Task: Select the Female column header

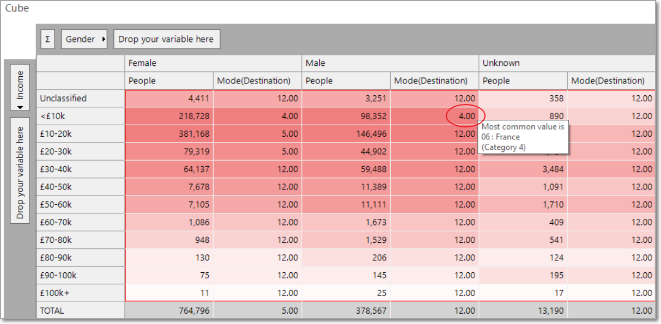Action: [213, 63]
